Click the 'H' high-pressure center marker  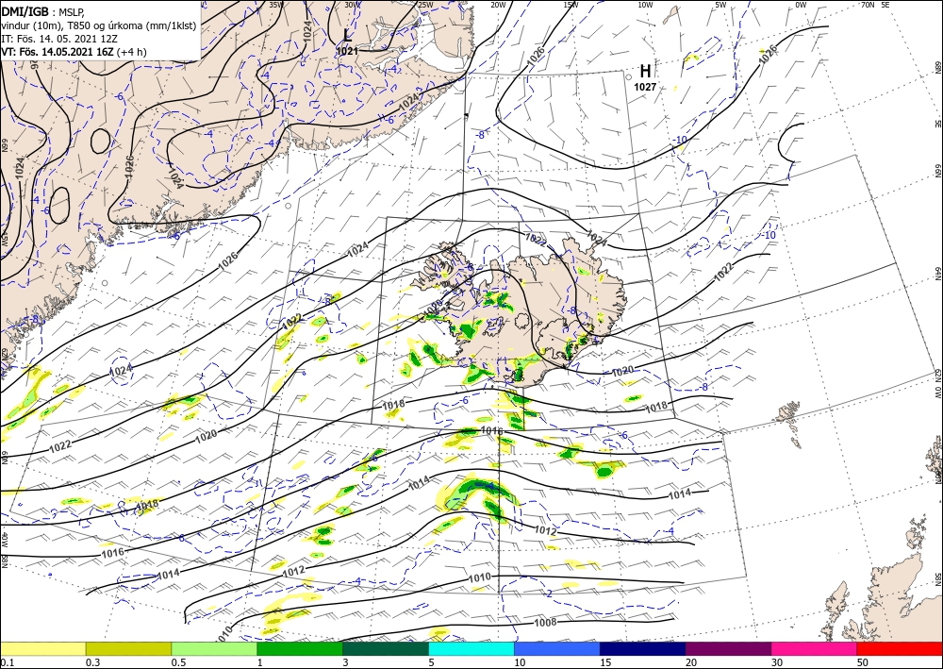click(x=645, y=72)
